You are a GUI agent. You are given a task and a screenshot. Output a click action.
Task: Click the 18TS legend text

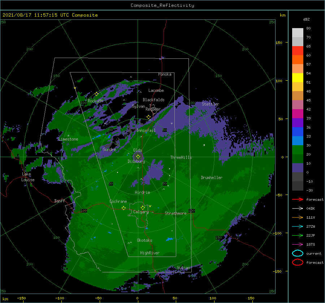[311, 245]
